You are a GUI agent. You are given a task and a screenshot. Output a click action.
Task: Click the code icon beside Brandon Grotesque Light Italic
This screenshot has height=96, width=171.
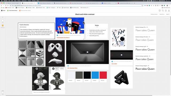pyautogui.click(x=150, y=56)
